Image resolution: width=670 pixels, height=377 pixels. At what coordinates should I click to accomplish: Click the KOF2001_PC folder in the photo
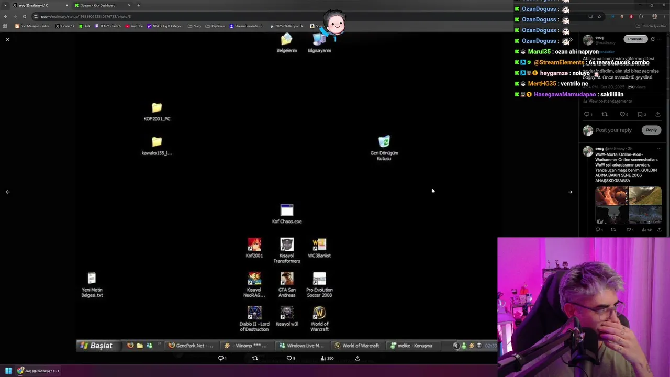point(157,112)
